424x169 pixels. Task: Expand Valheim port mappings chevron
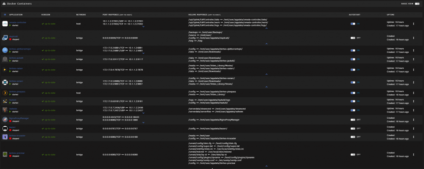(x=143, y=113)
